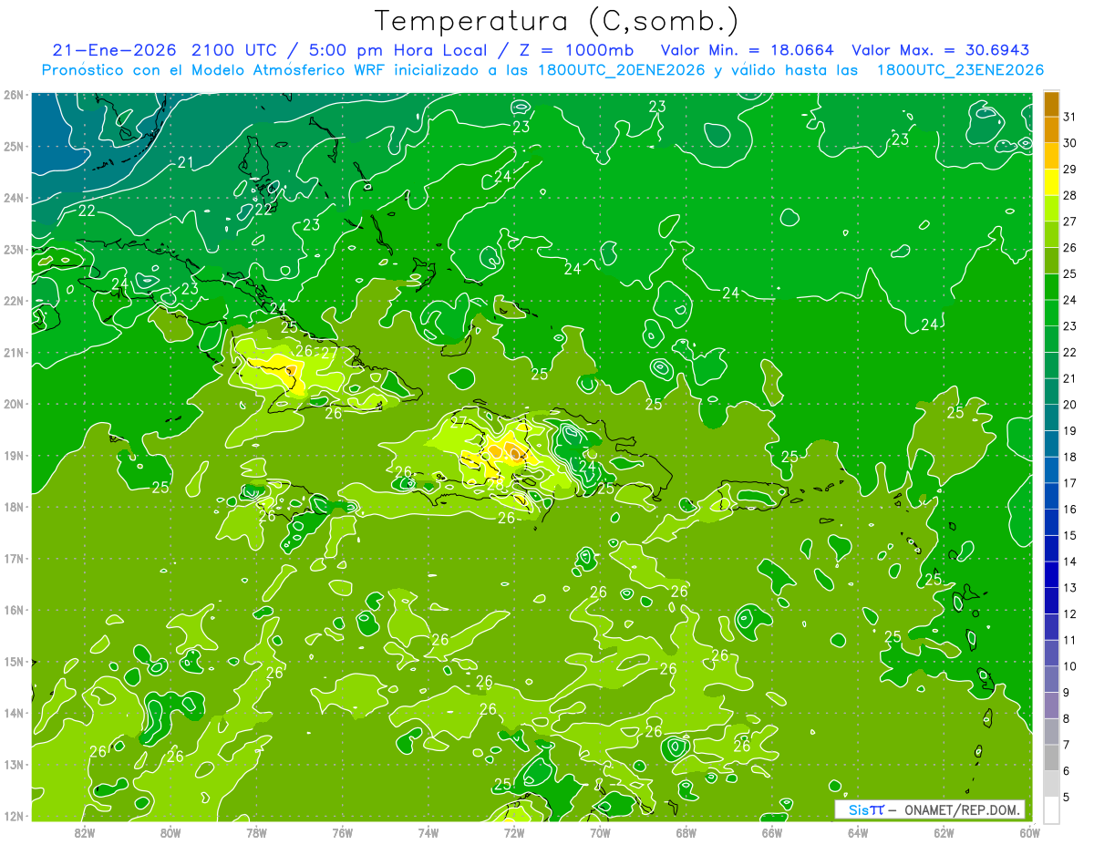This screenshot has height=845, width=1094.
Task: Click the longitude label "68W"
Action: pos(686,831)
